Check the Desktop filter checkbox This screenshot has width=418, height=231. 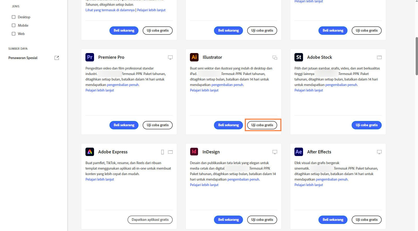point(14,17)
